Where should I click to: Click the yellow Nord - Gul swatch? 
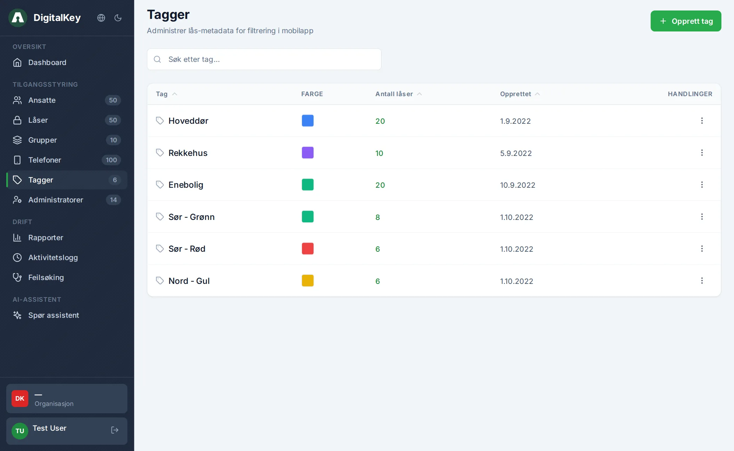(x=308, y=281)
